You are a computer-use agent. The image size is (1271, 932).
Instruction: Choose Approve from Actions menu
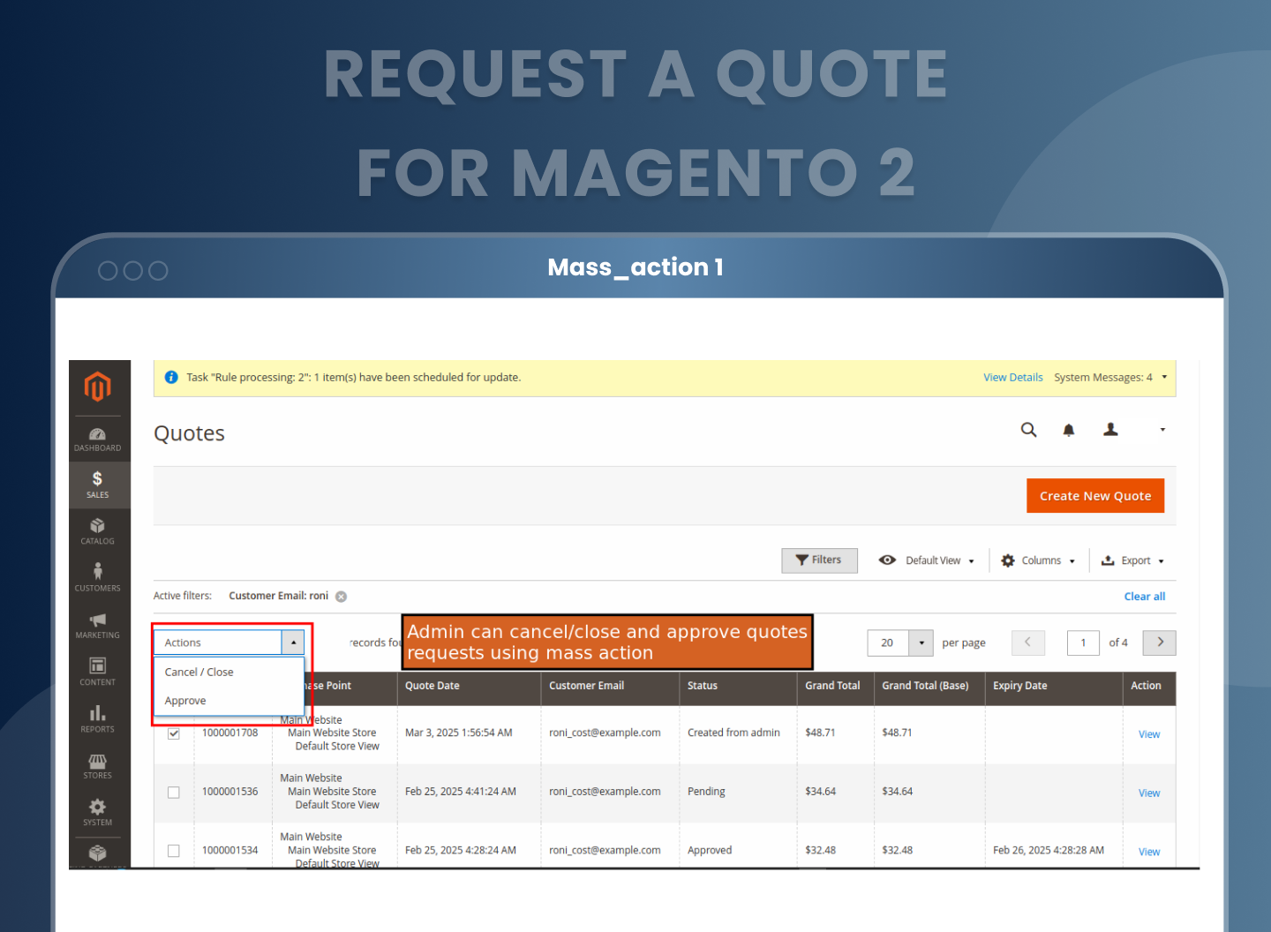[x=185, y=701]
